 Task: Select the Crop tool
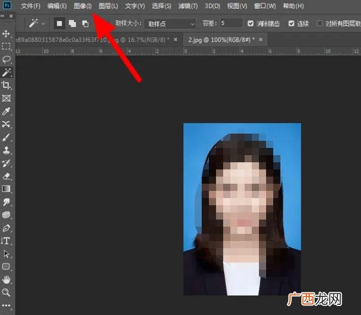(6, 85)
